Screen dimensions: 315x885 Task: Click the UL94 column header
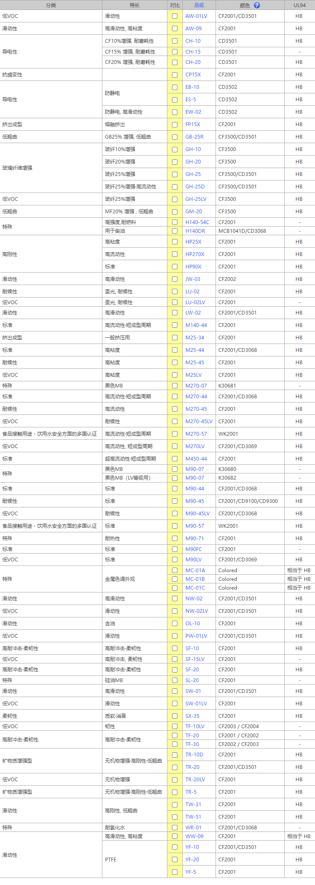tap(299, 5)
